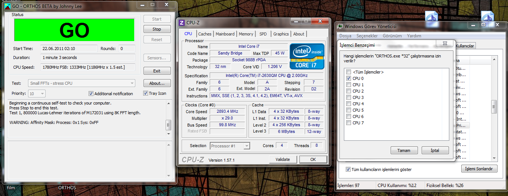
Task: Switch to the Kullanıcılar tab in Task Manager
Action: 465,46
